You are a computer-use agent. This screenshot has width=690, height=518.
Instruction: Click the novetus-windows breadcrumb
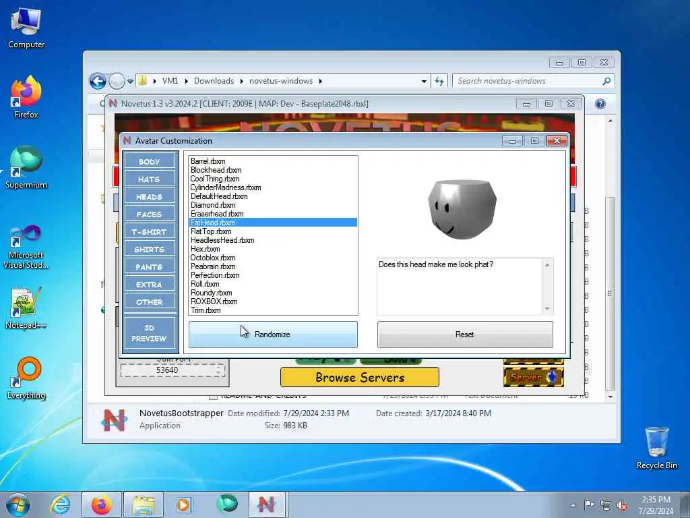[281, 81]
